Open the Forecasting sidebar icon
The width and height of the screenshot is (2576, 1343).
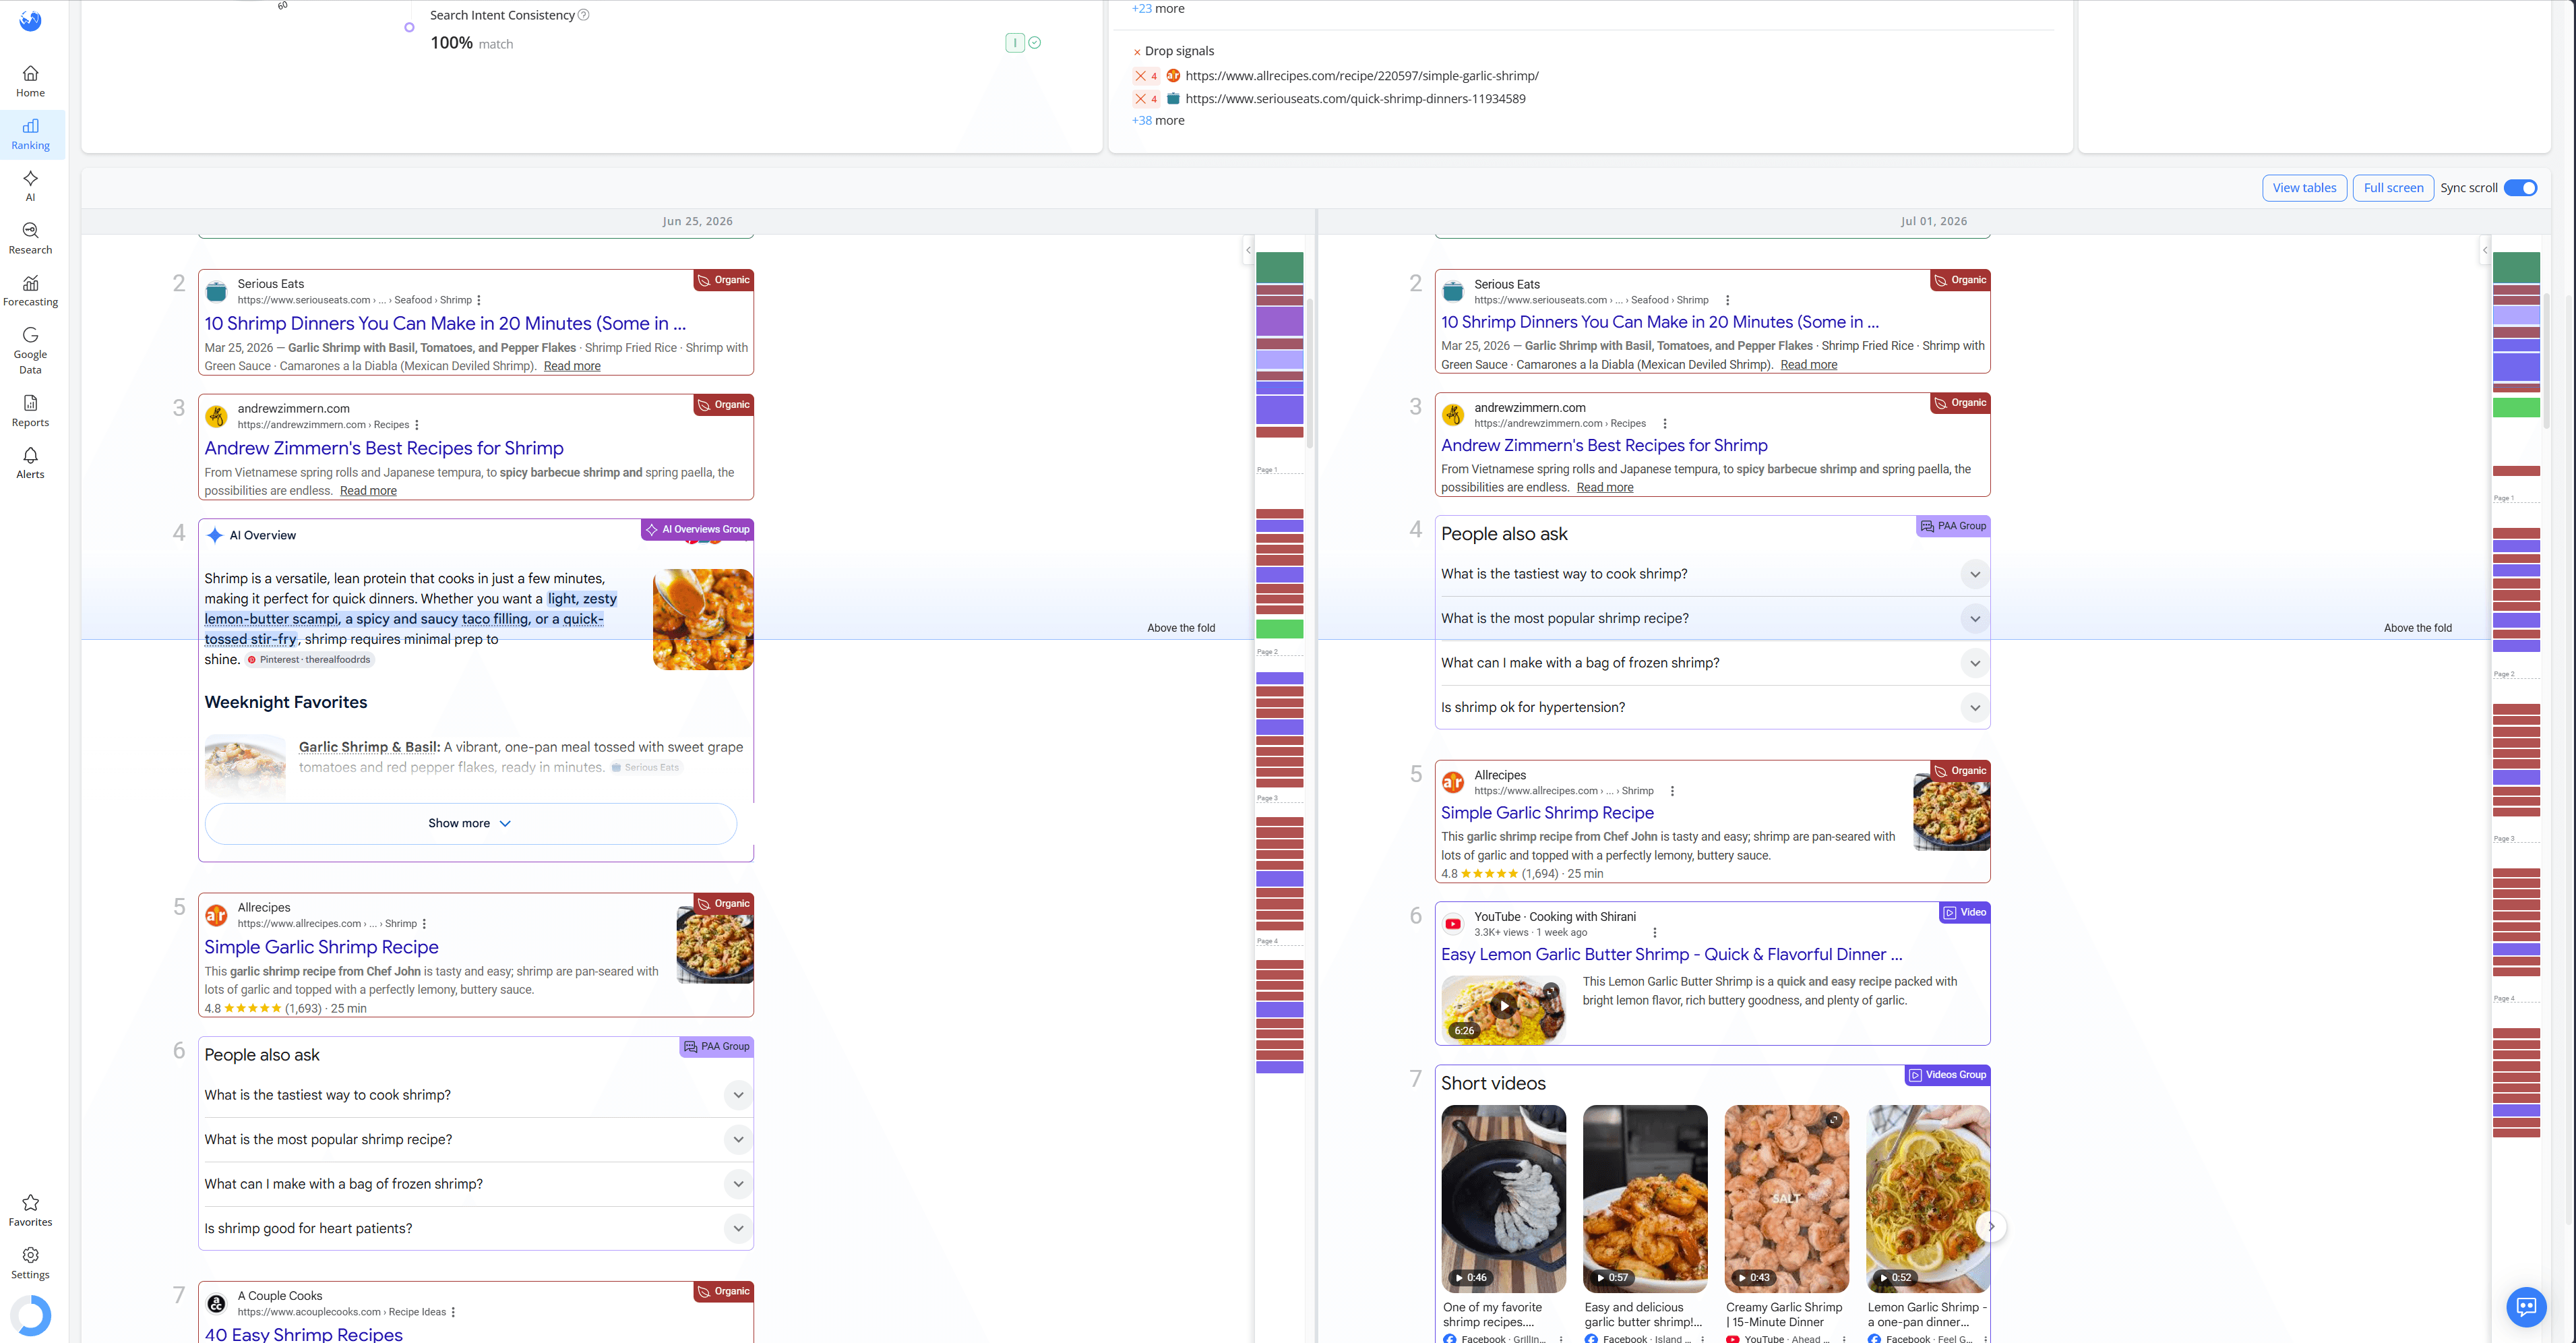(x=30, y=291)
